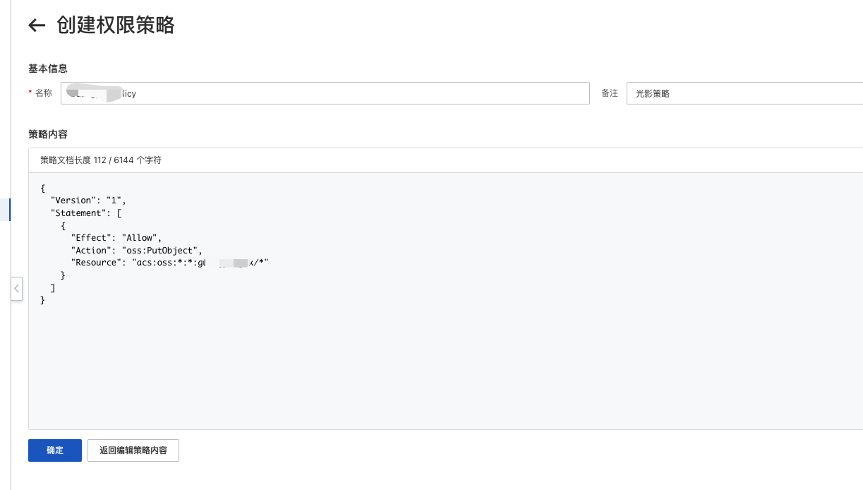Click the blue active marker on the left sidebar
This screenshot has width=863, height=490.
(x=9, y=210)
